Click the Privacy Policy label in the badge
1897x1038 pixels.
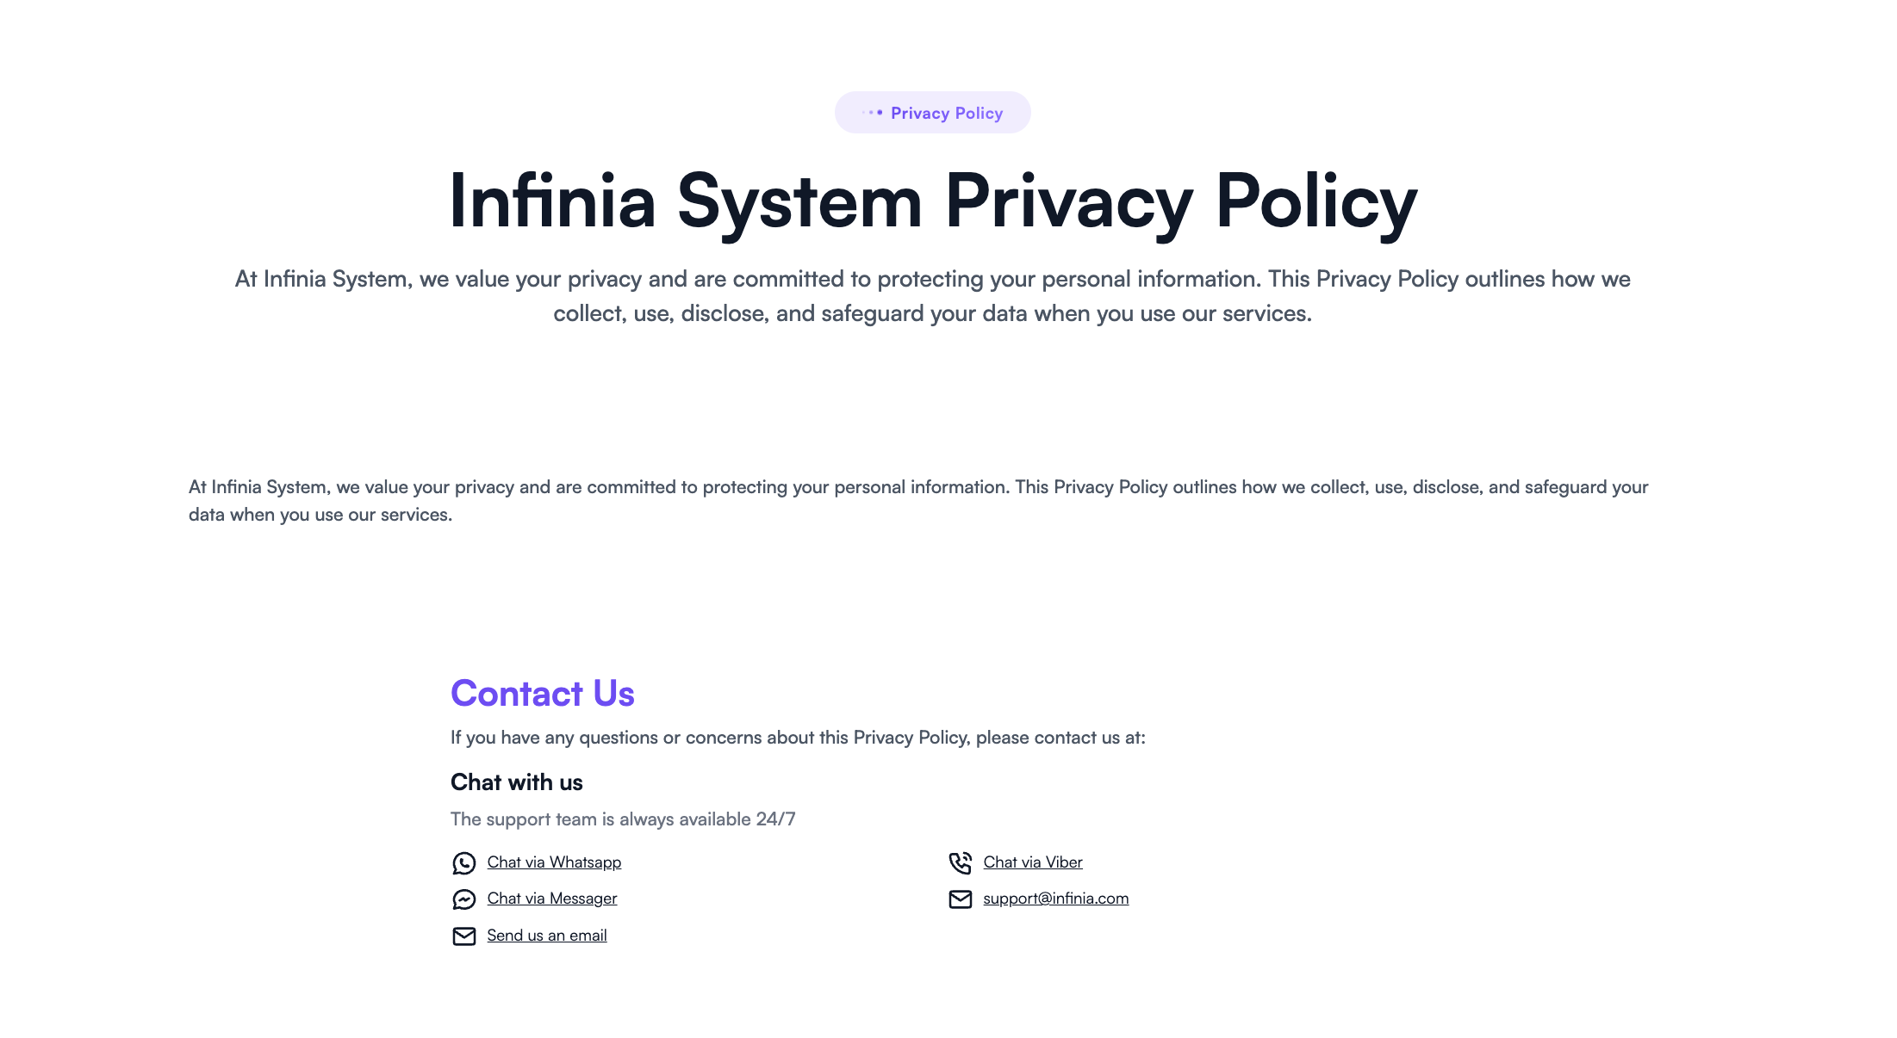(947, 114)
